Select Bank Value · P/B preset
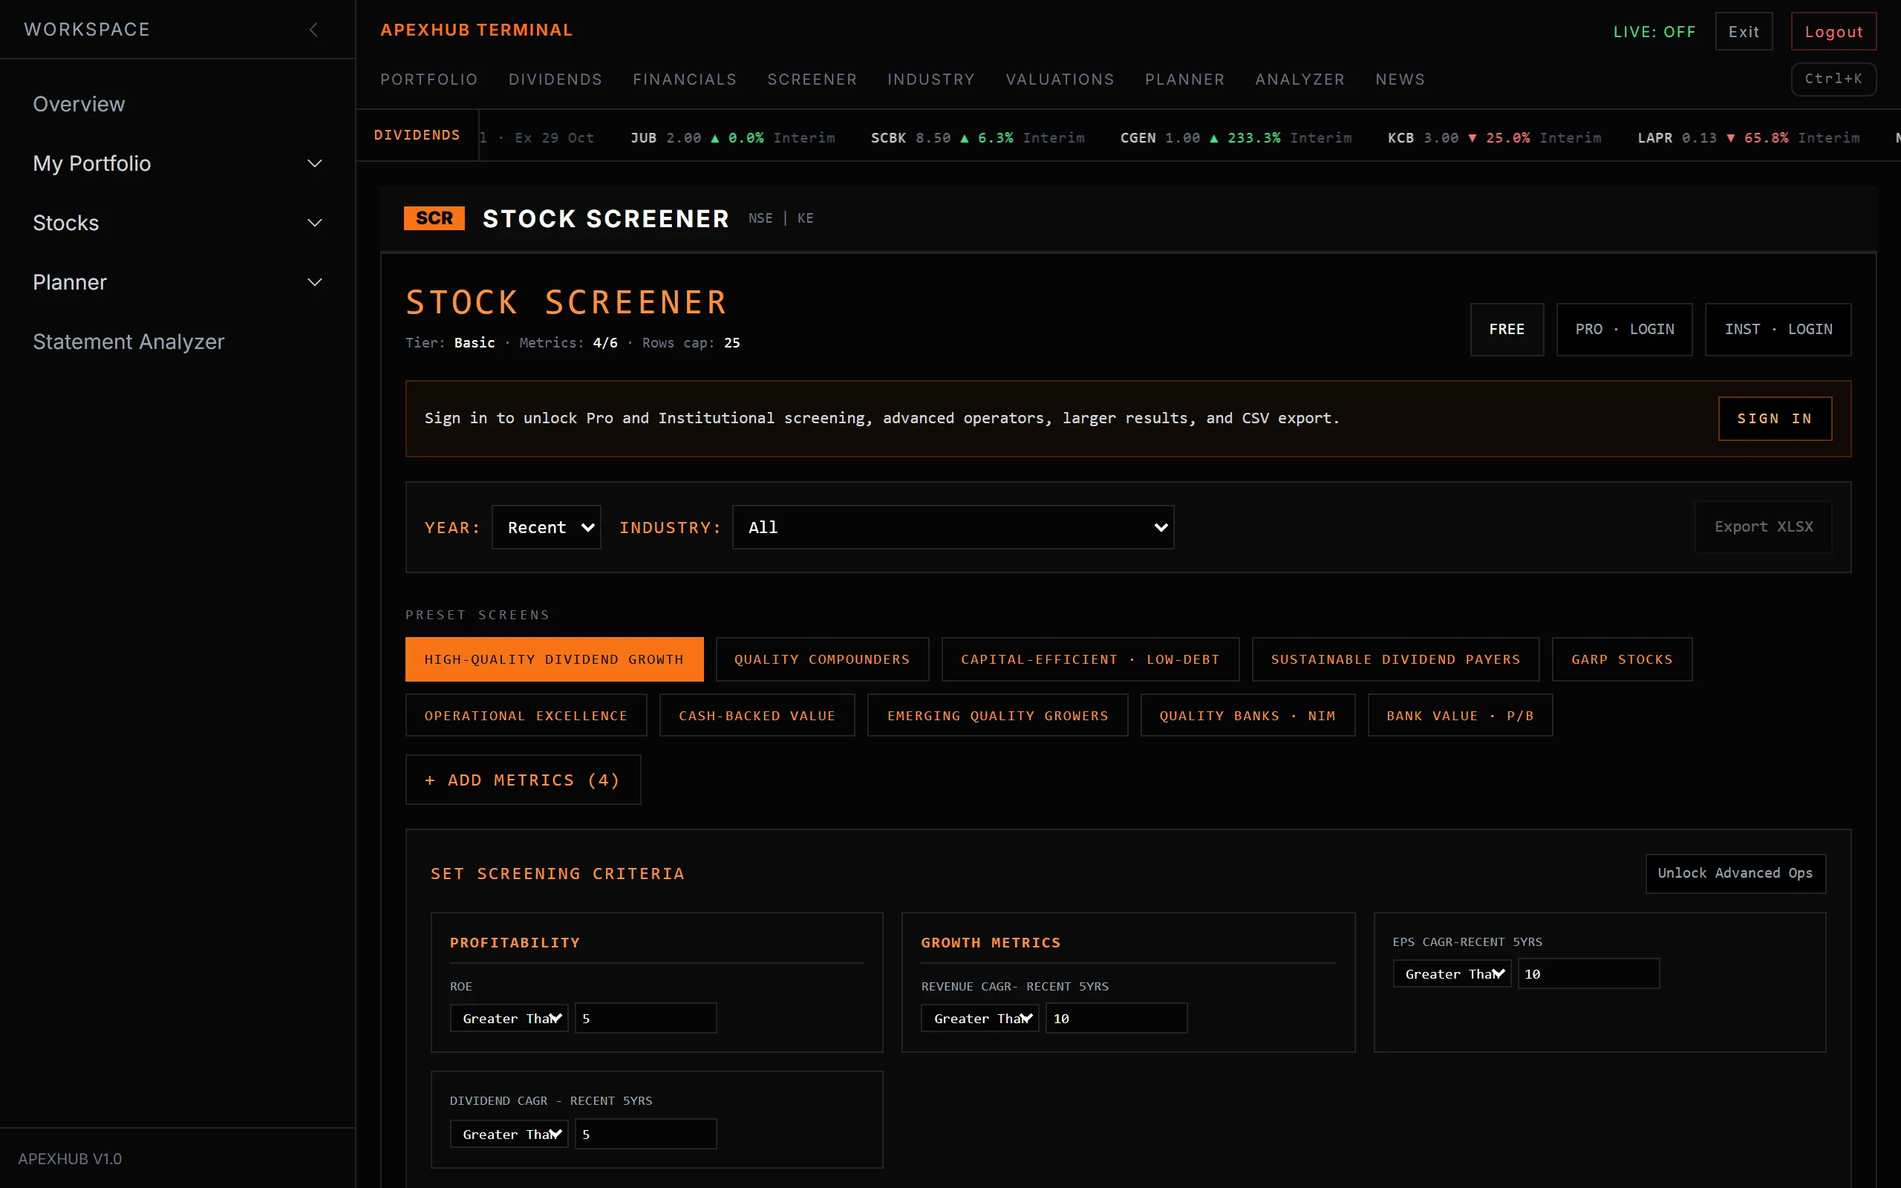 tap(1459, 716)
